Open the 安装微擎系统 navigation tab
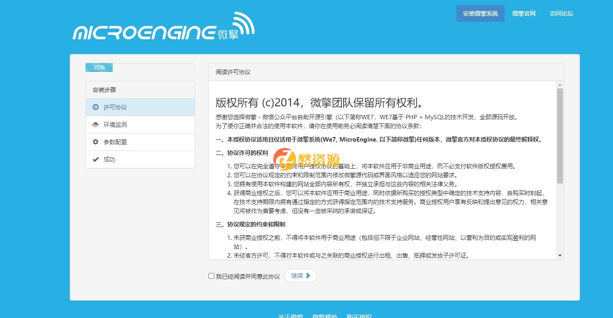Image resolution: width=613 pixels, height=318 pixels. (x=480, y=13)
